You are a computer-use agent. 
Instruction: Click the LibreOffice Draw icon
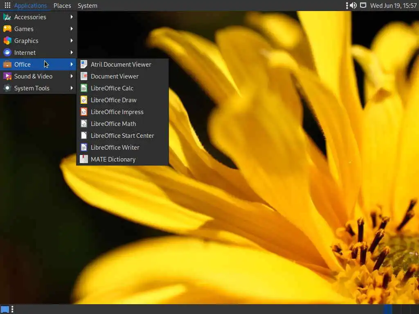tap(84, 100)
